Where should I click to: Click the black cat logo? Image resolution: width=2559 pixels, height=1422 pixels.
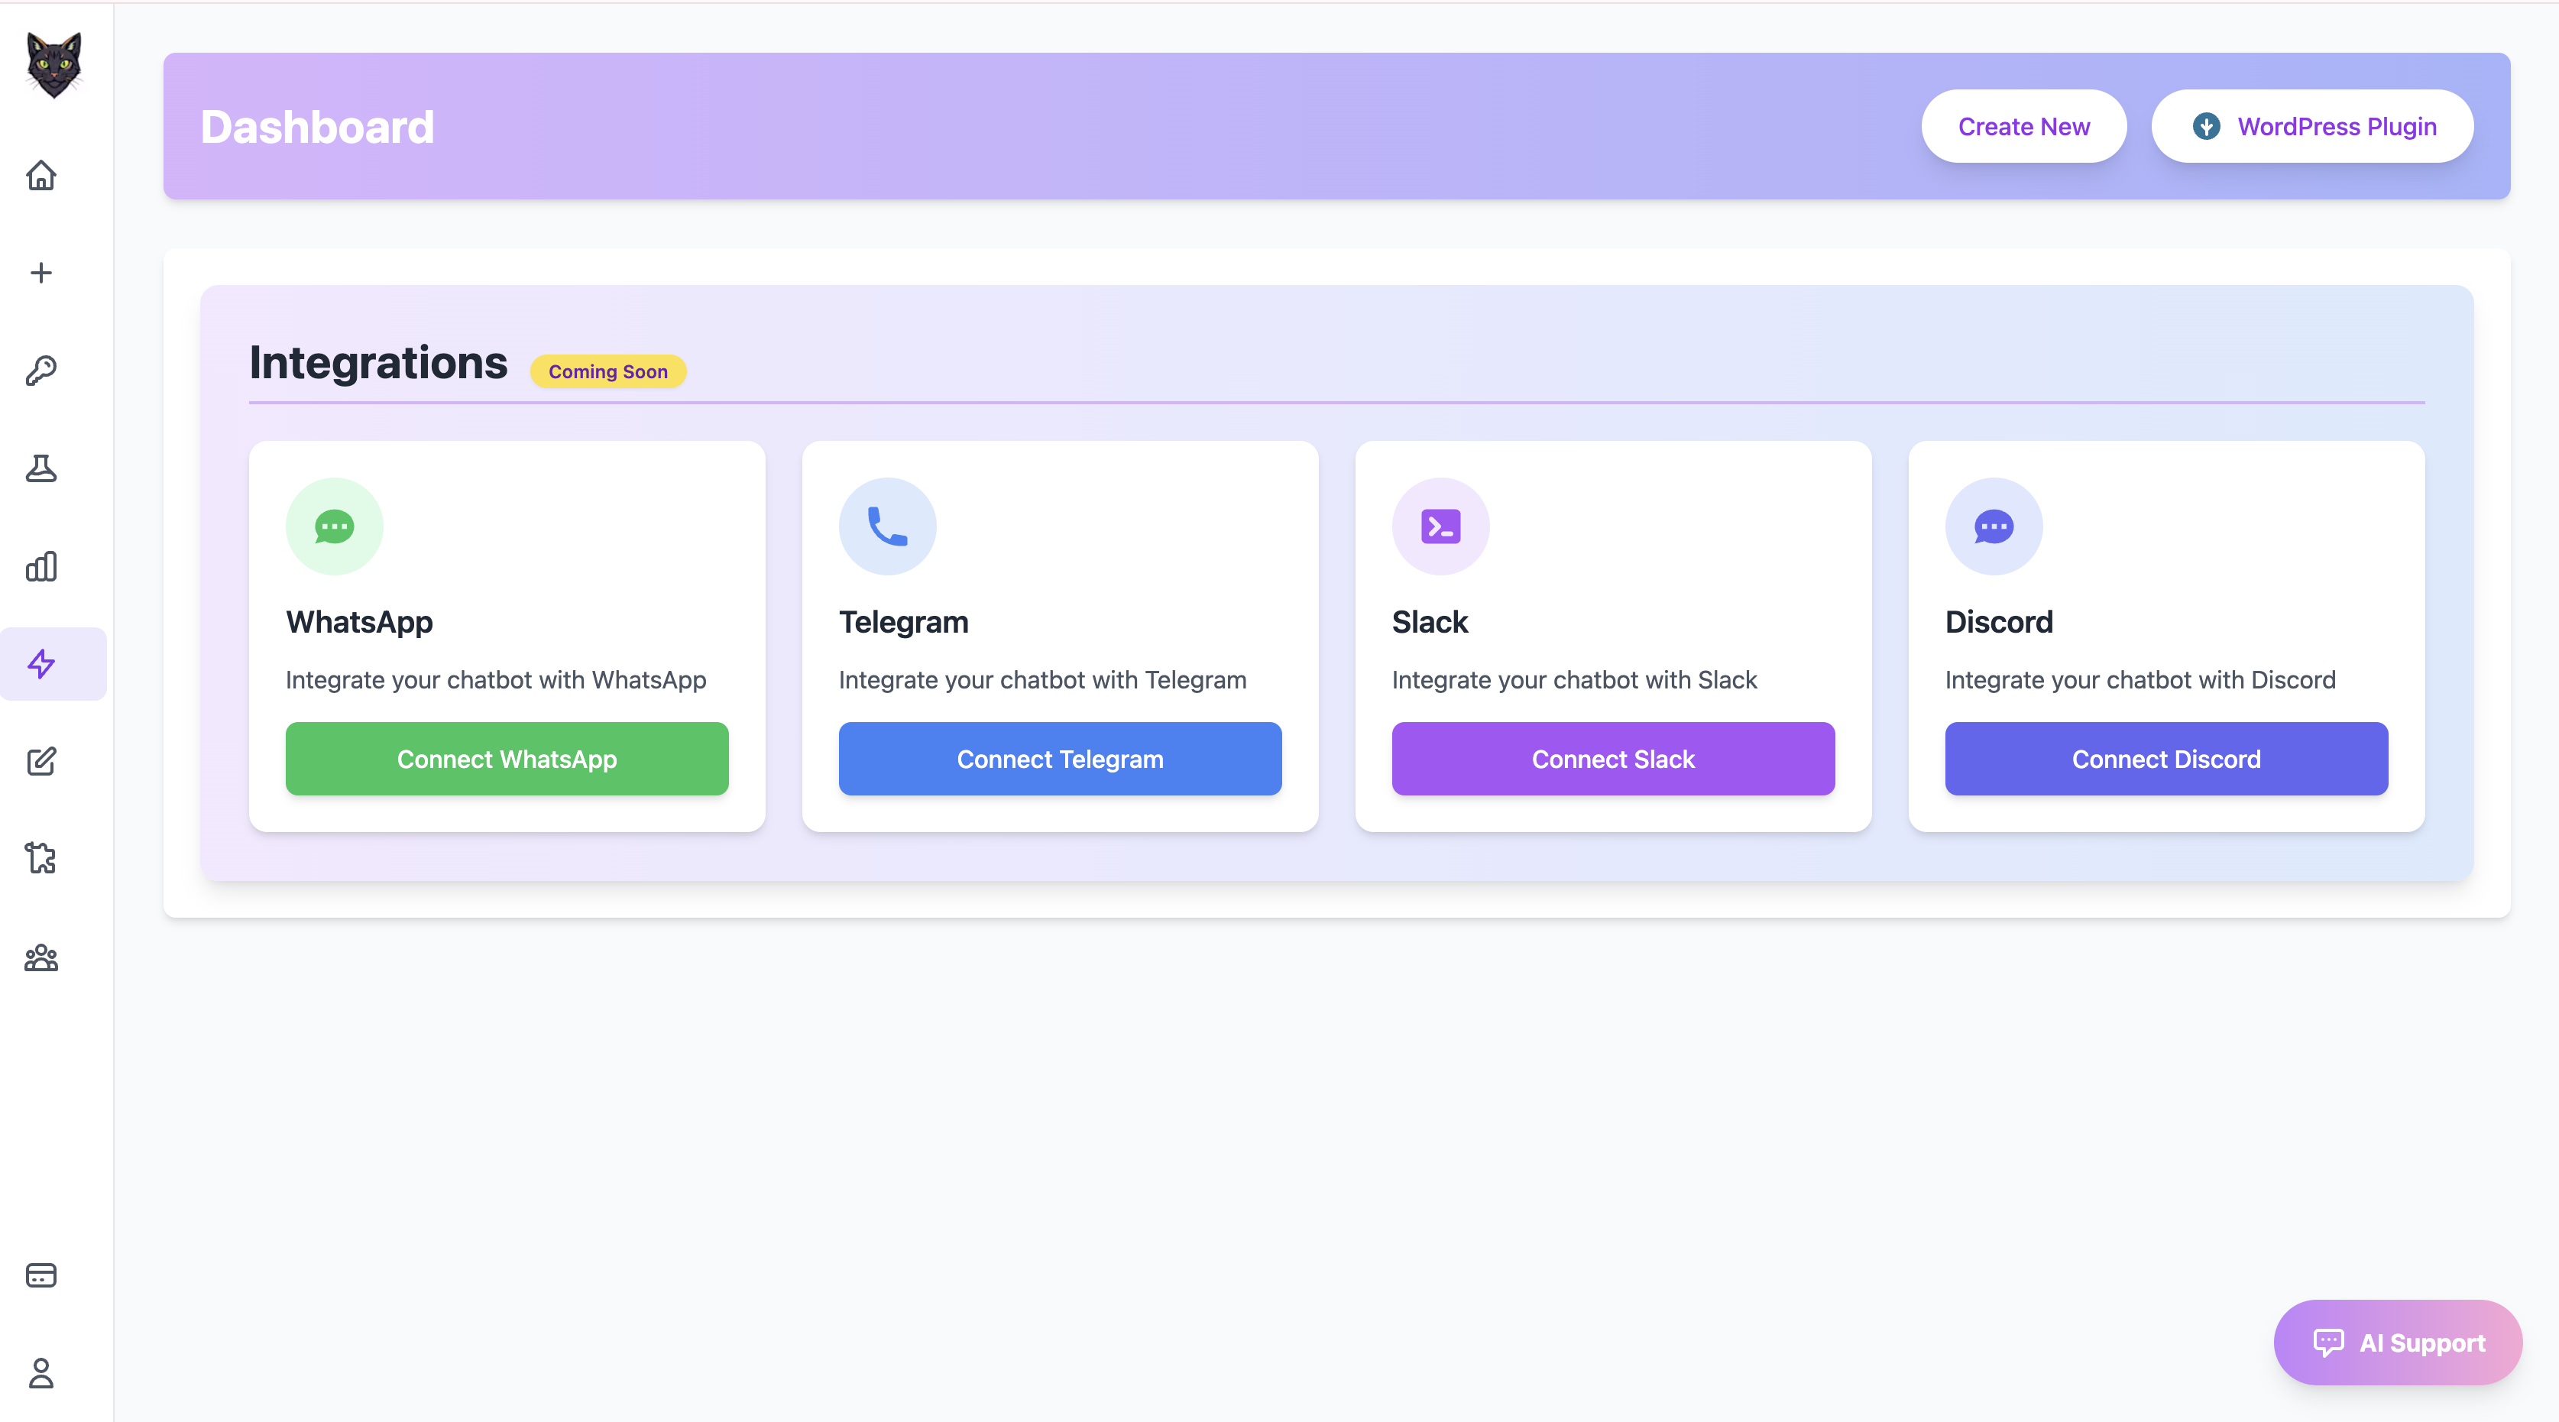point(53,65)
